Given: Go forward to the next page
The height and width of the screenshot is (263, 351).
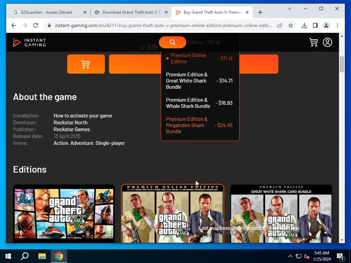Looking at the screenshot, I should click(25, 25).
